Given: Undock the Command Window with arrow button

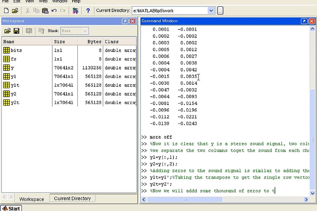Looking at the screenshot, I should pos(304,21).
